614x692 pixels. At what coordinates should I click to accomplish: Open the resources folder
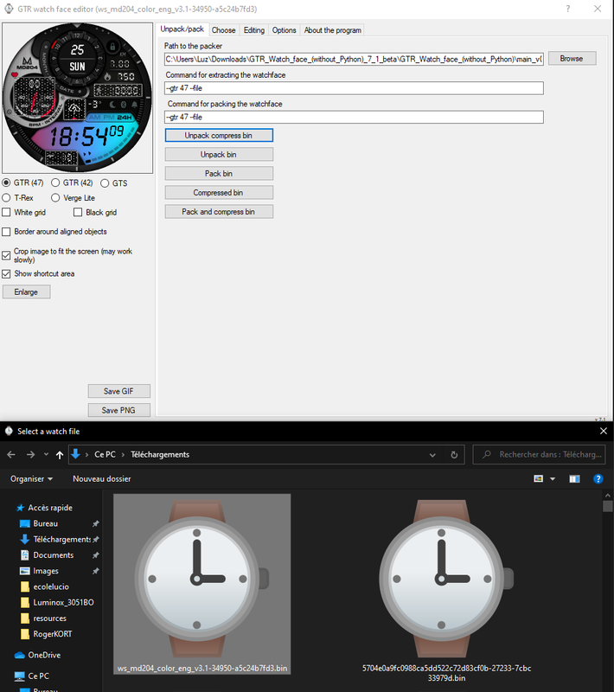(x=49, y=618)
